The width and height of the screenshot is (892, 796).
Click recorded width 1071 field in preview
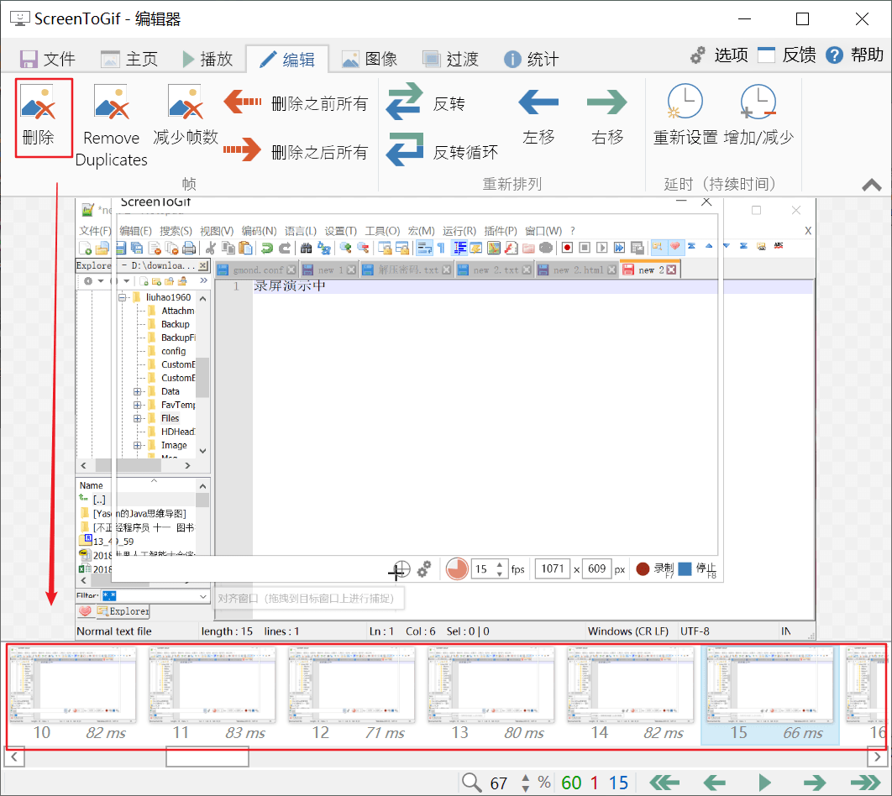pos(552,568)
